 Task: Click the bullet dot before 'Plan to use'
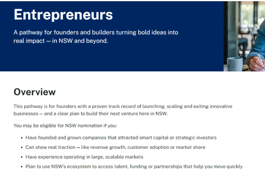pyautogui.click(x=21, y=167)
